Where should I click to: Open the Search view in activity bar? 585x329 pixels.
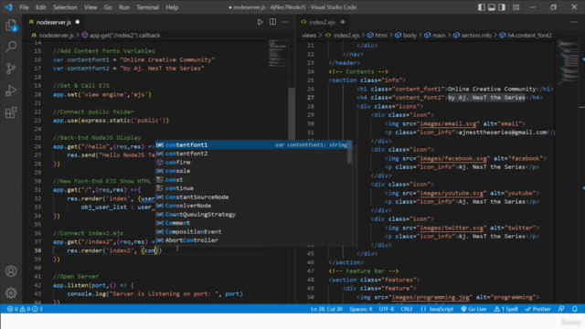pos(11,47)
